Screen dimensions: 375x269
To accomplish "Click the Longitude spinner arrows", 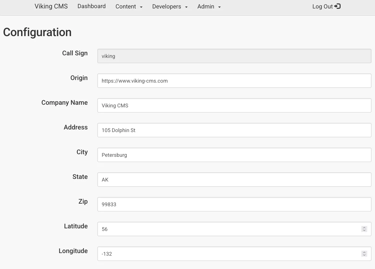I will (x=364, y=254).
